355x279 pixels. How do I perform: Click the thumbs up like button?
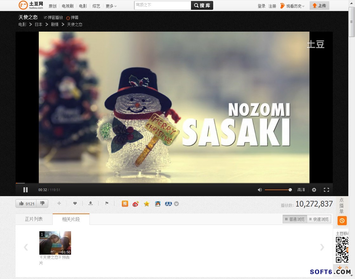point(26,204)
